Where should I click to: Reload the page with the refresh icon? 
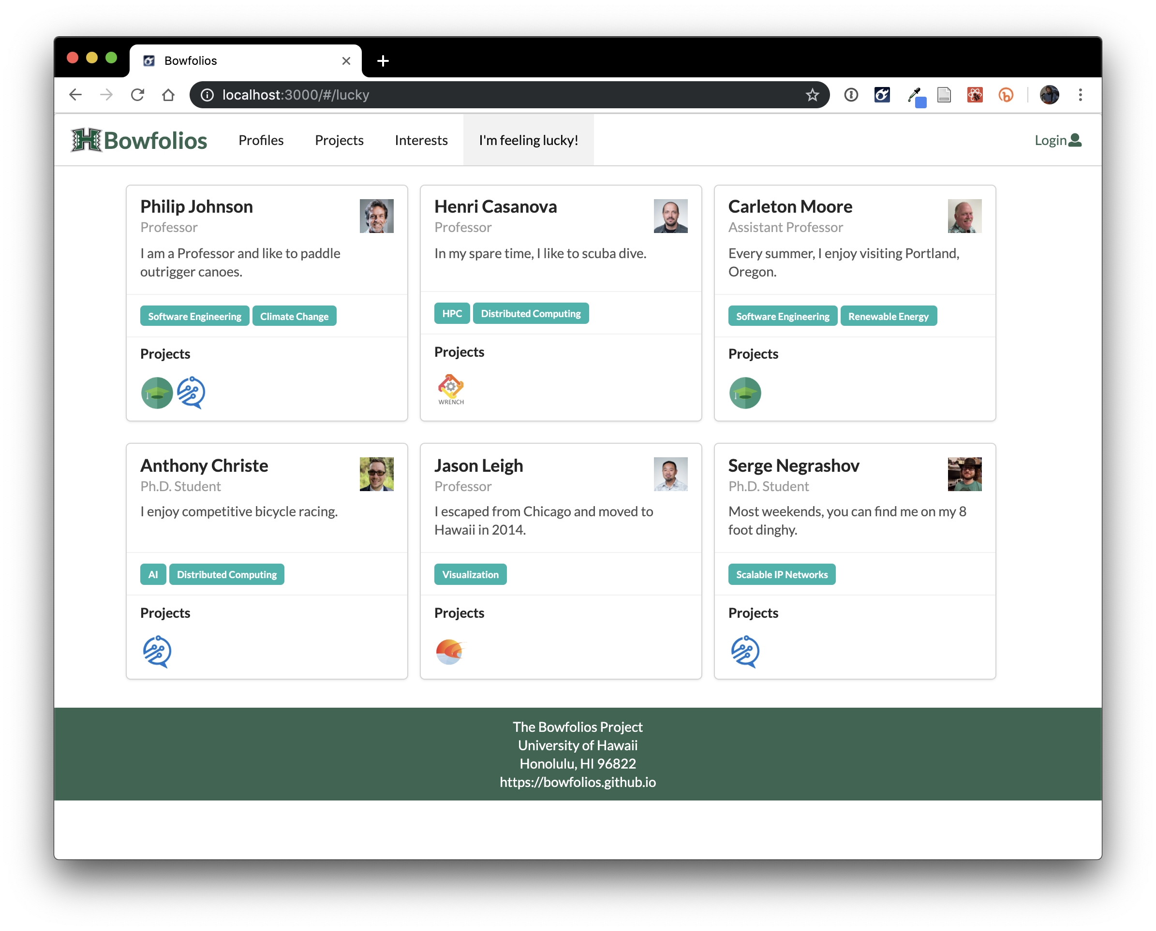coord(138,95)
